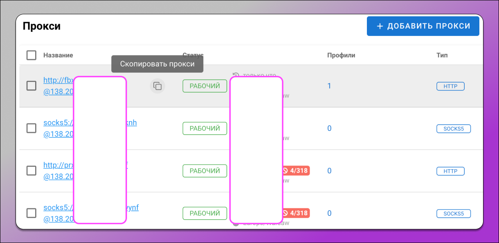Click the profiles count '1' link
This screenshot has width=499, height=243.
pos(329,86)
